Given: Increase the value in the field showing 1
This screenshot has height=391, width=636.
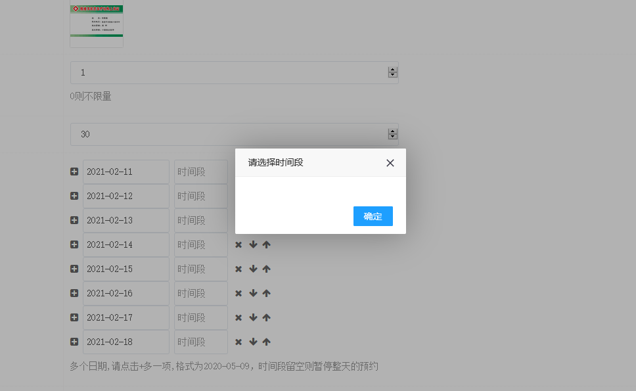Looking at the screenshot, I should point(393,70).
